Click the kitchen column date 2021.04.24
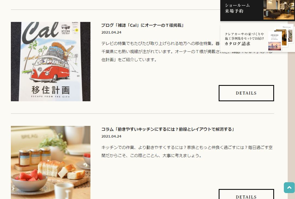 111,136
